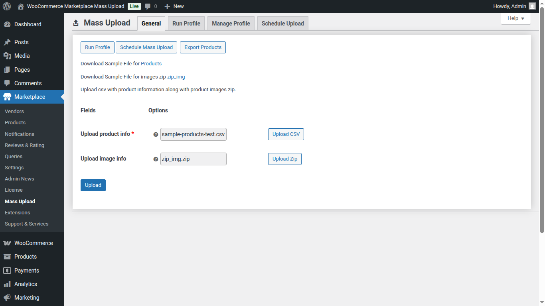Click the Analytics bar chart icon
The image size is (545, 306).
click(8, 284)
